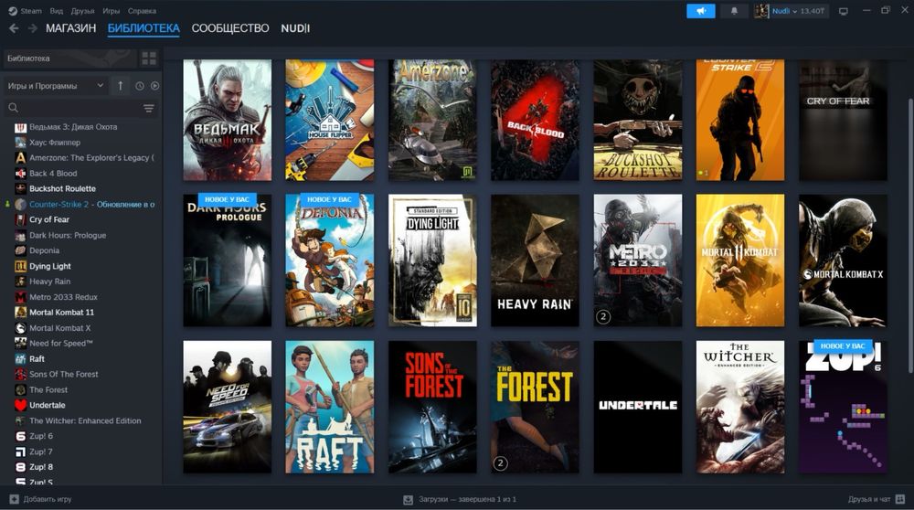Screen dimensions: 914x510
Task: Switch library to grid collections view
Action: click(x=149, y=58)
